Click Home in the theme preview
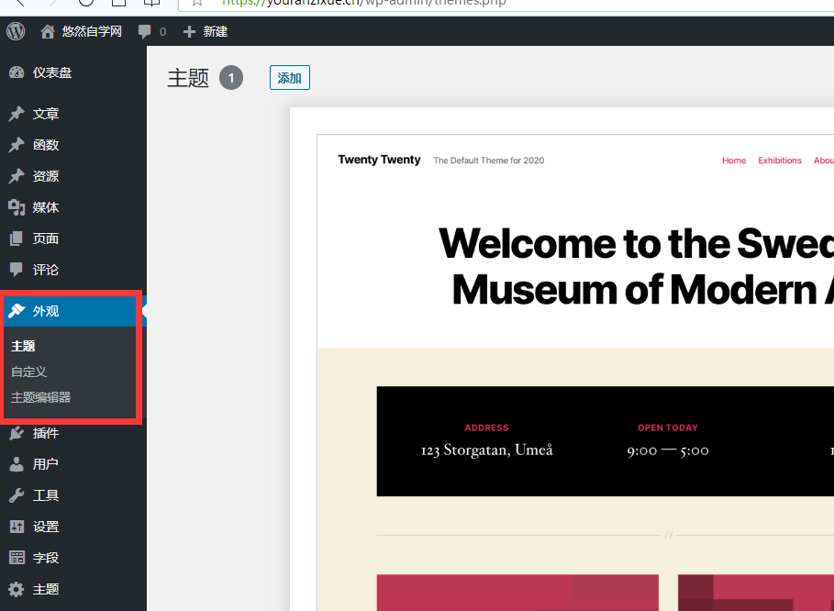The height and width of the screenshot is (611, 834). [734, 161]
